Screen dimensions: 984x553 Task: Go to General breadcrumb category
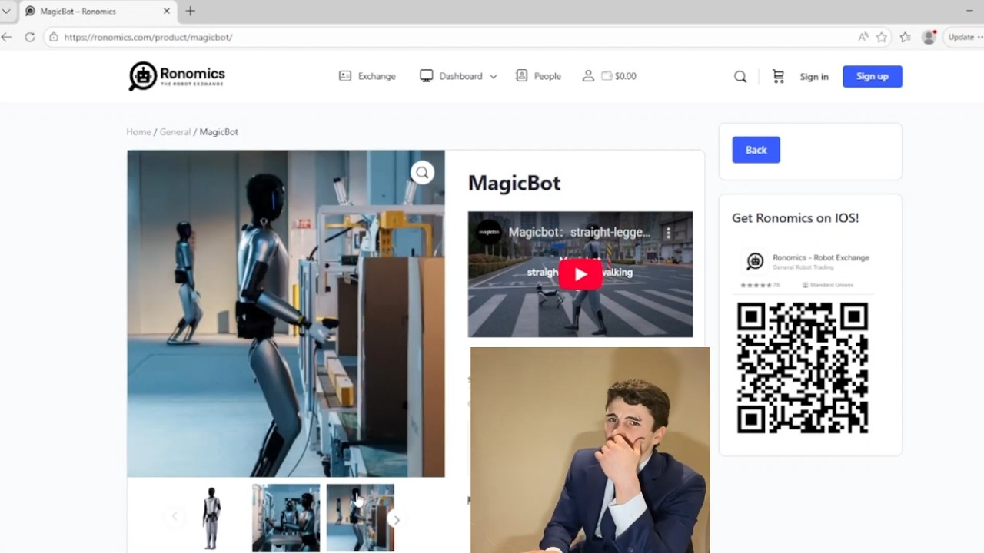(175, 132)
